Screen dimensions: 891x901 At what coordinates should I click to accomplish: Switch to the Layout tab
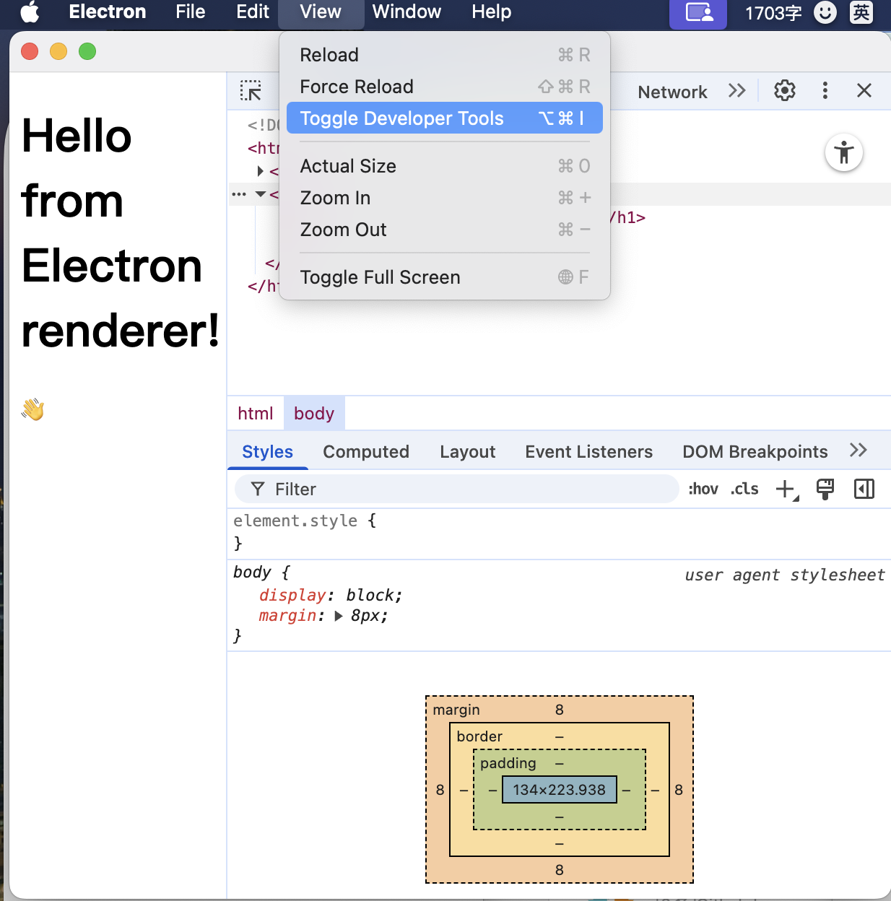(x=468, y=452)
